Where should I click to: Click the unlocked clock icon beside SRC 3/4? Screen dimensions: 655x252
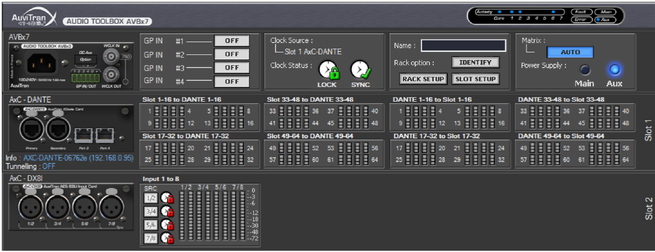[167, 211]
